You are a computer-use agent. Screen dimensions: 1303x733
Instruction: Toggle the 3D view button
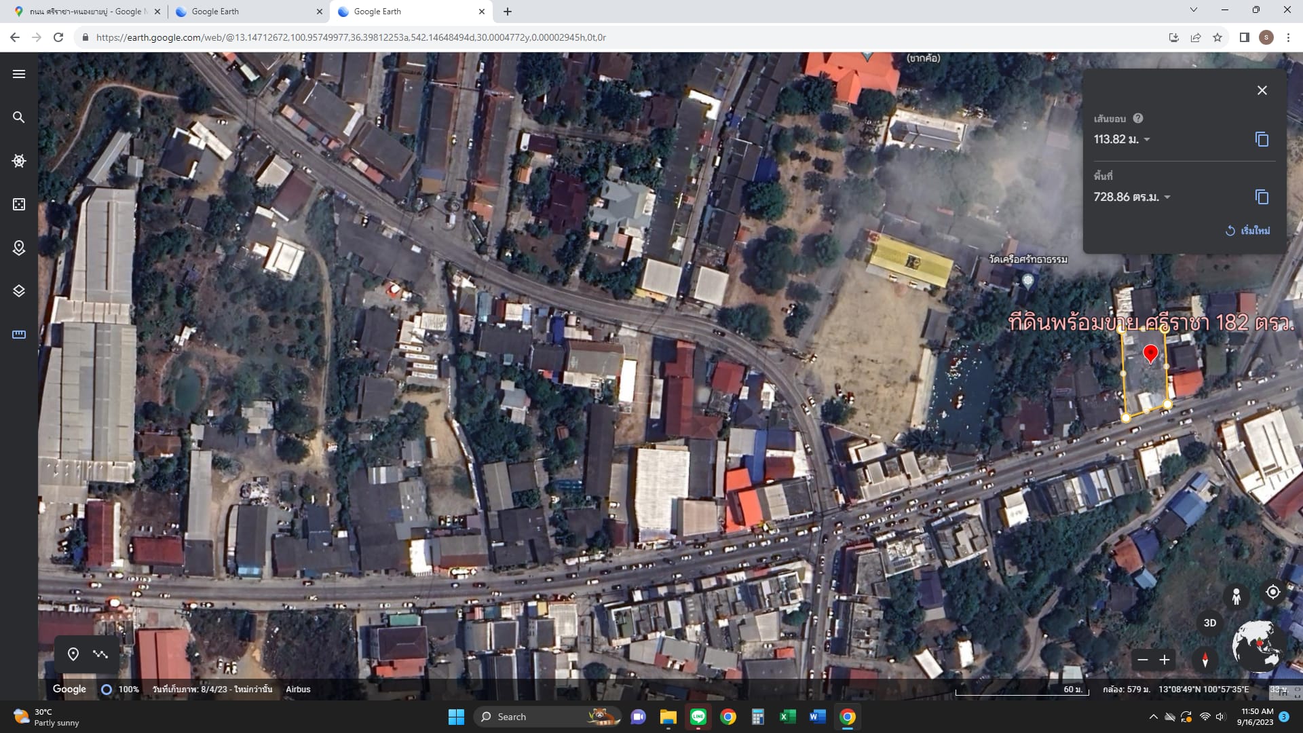coord(1209,623)
